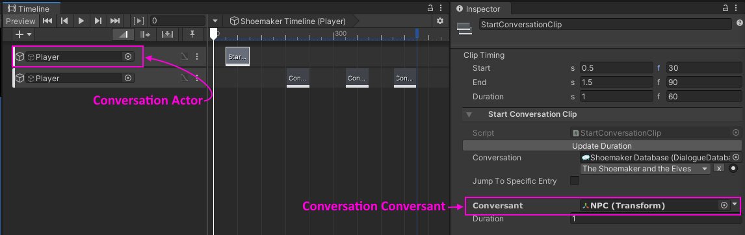Toggle the Preview mode button
This screenshot has width=745, height=235.
click(x=20, y=21)
